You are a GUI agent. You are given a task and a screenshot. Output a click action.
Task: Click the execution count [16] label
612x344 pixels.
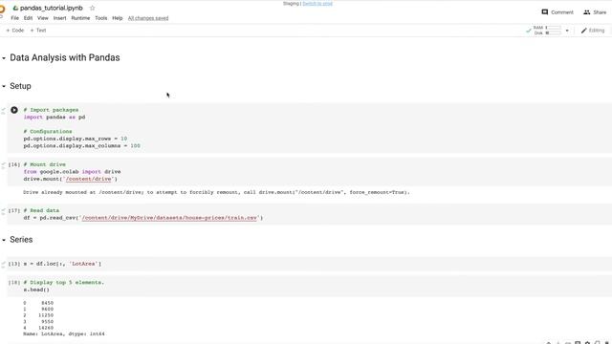pos(14,164)
